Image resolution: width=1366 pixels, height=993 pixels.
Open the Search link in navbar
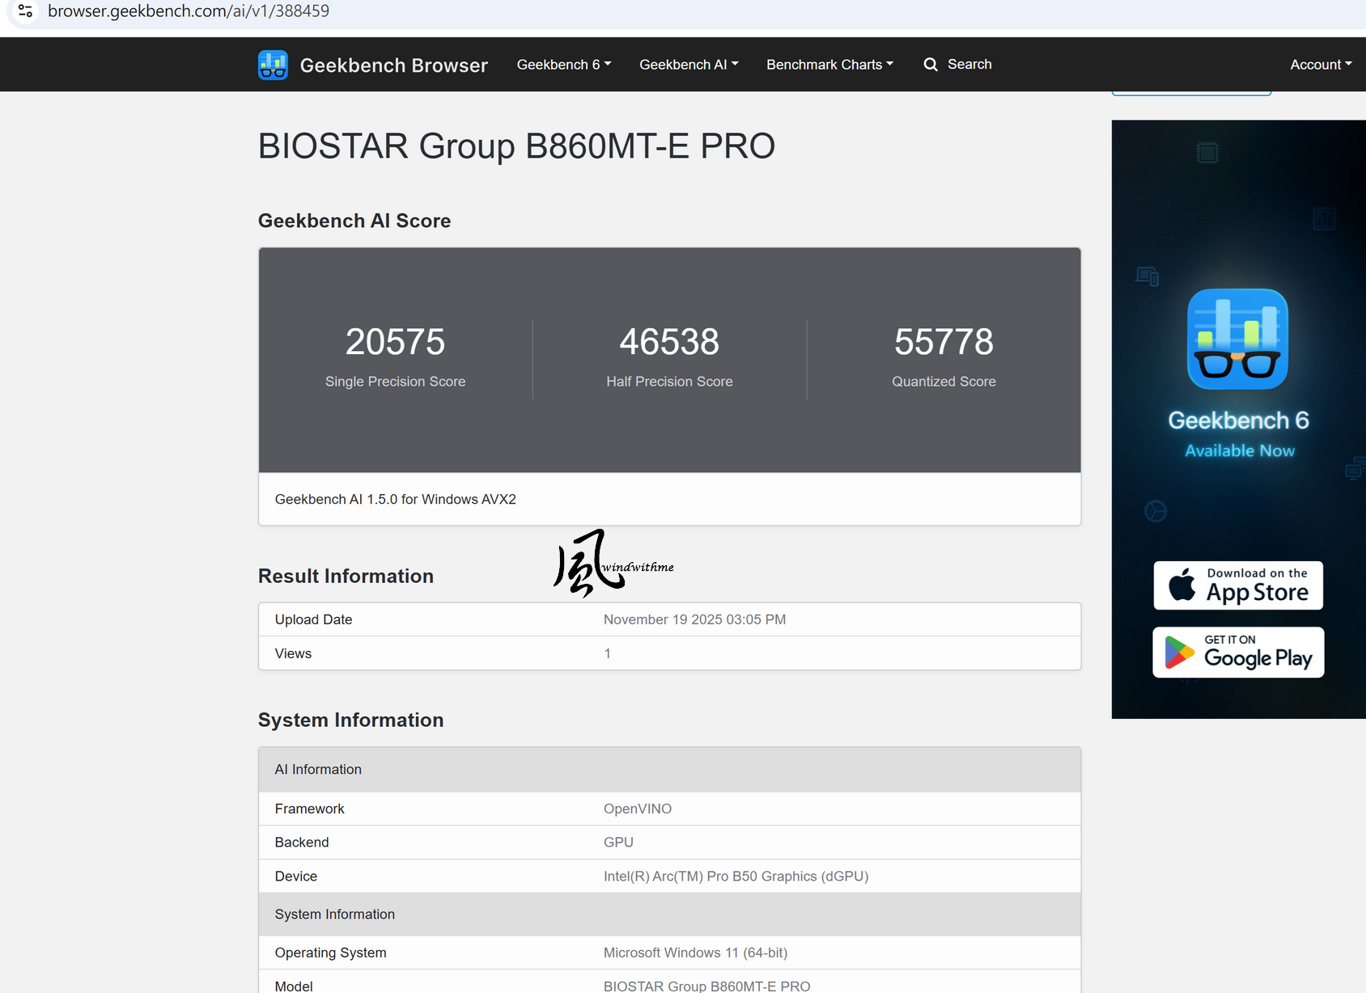click(x=969, y=65)
